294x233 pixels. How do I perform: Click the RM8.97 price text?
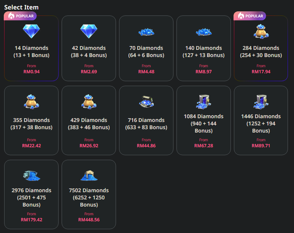(203, 72)
